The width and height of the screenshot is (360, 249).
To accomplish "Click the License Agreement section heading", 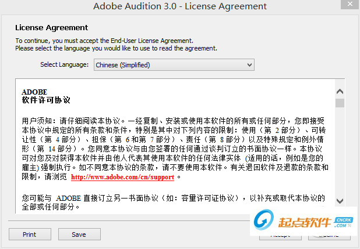I will (x=51, y=27).
